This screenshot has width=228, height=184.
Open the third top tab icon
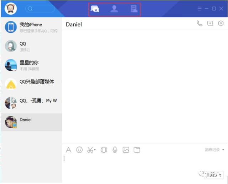[x=134, y=9]
